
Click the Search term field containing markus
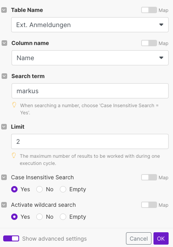click(x=90, y=91)
